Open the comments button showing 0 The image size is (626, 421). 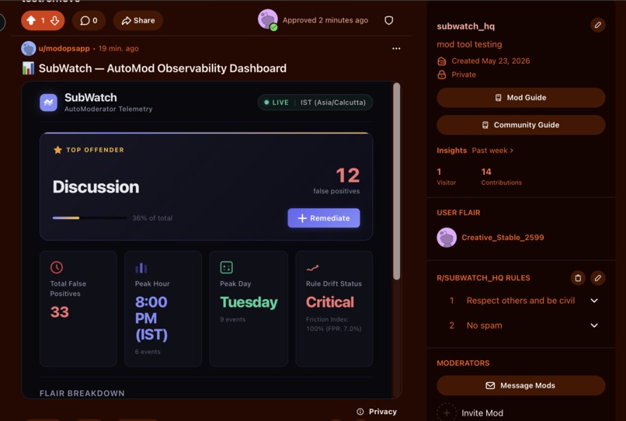coord(89,20)
